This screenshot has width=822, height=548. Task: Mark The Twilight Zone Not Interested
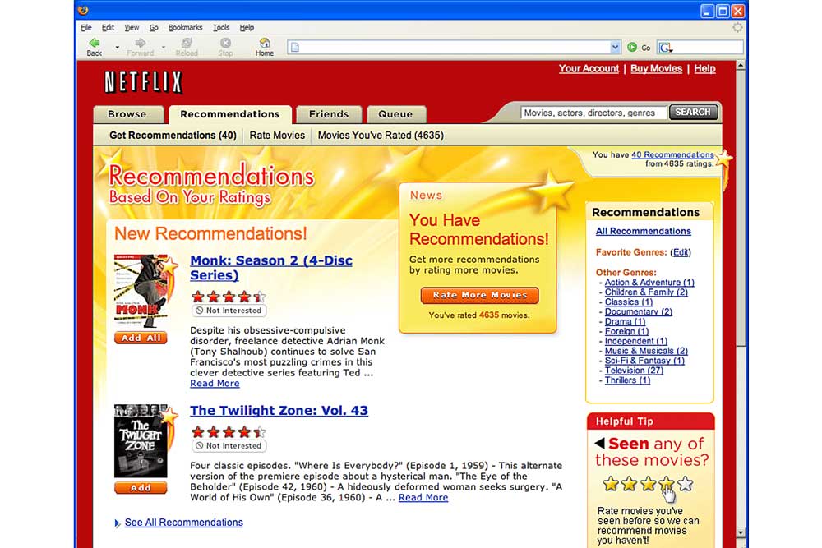[x=229, y=446]
